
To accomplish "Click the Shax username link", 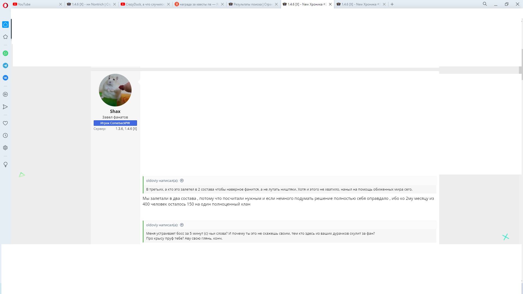I will pyautogui.click(x=115, y=111).
